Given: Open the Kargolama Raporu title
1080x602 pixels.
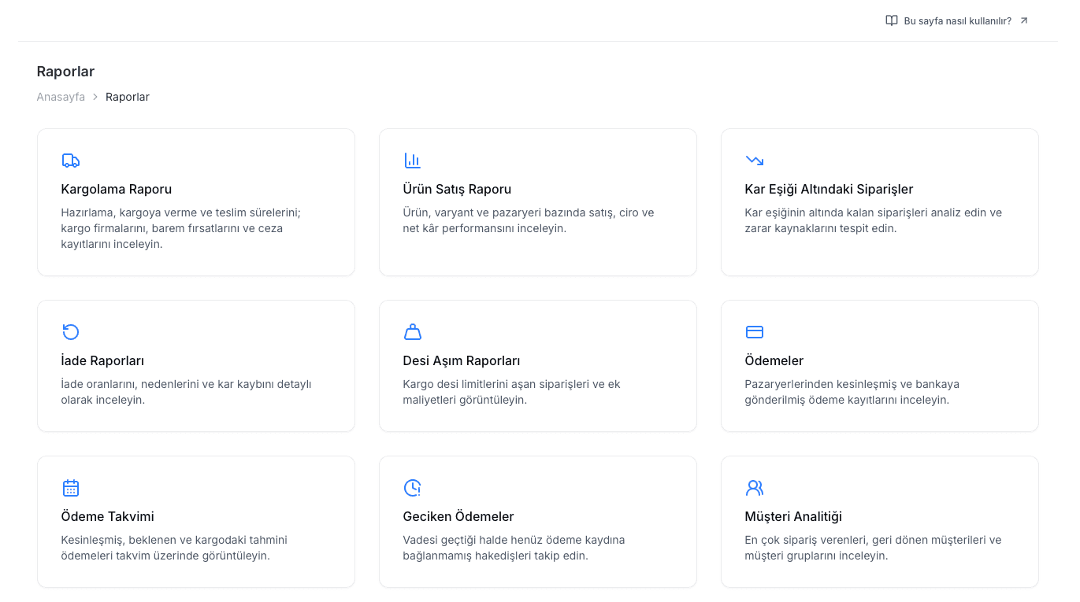Looking at the screenshot, I should point(117,189).
